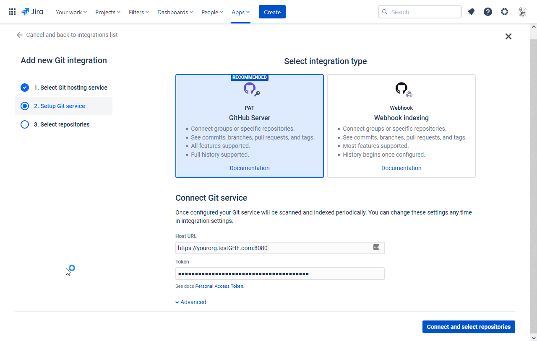
Task: Open the Personal Access Token docs link
Action: [219, 287]
